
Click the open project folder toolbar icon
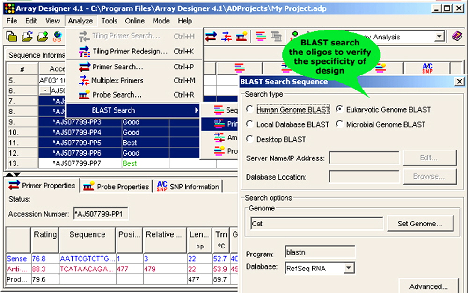[27, 37]
